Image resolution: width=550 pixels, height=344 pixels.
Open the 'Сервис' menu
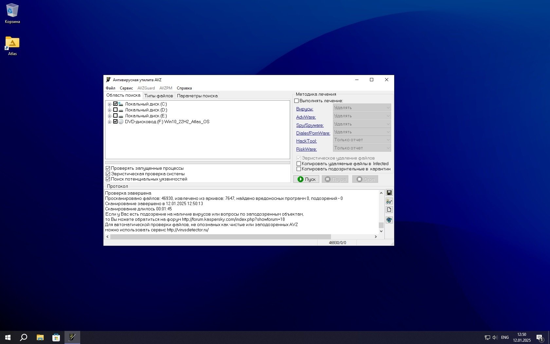126,88
